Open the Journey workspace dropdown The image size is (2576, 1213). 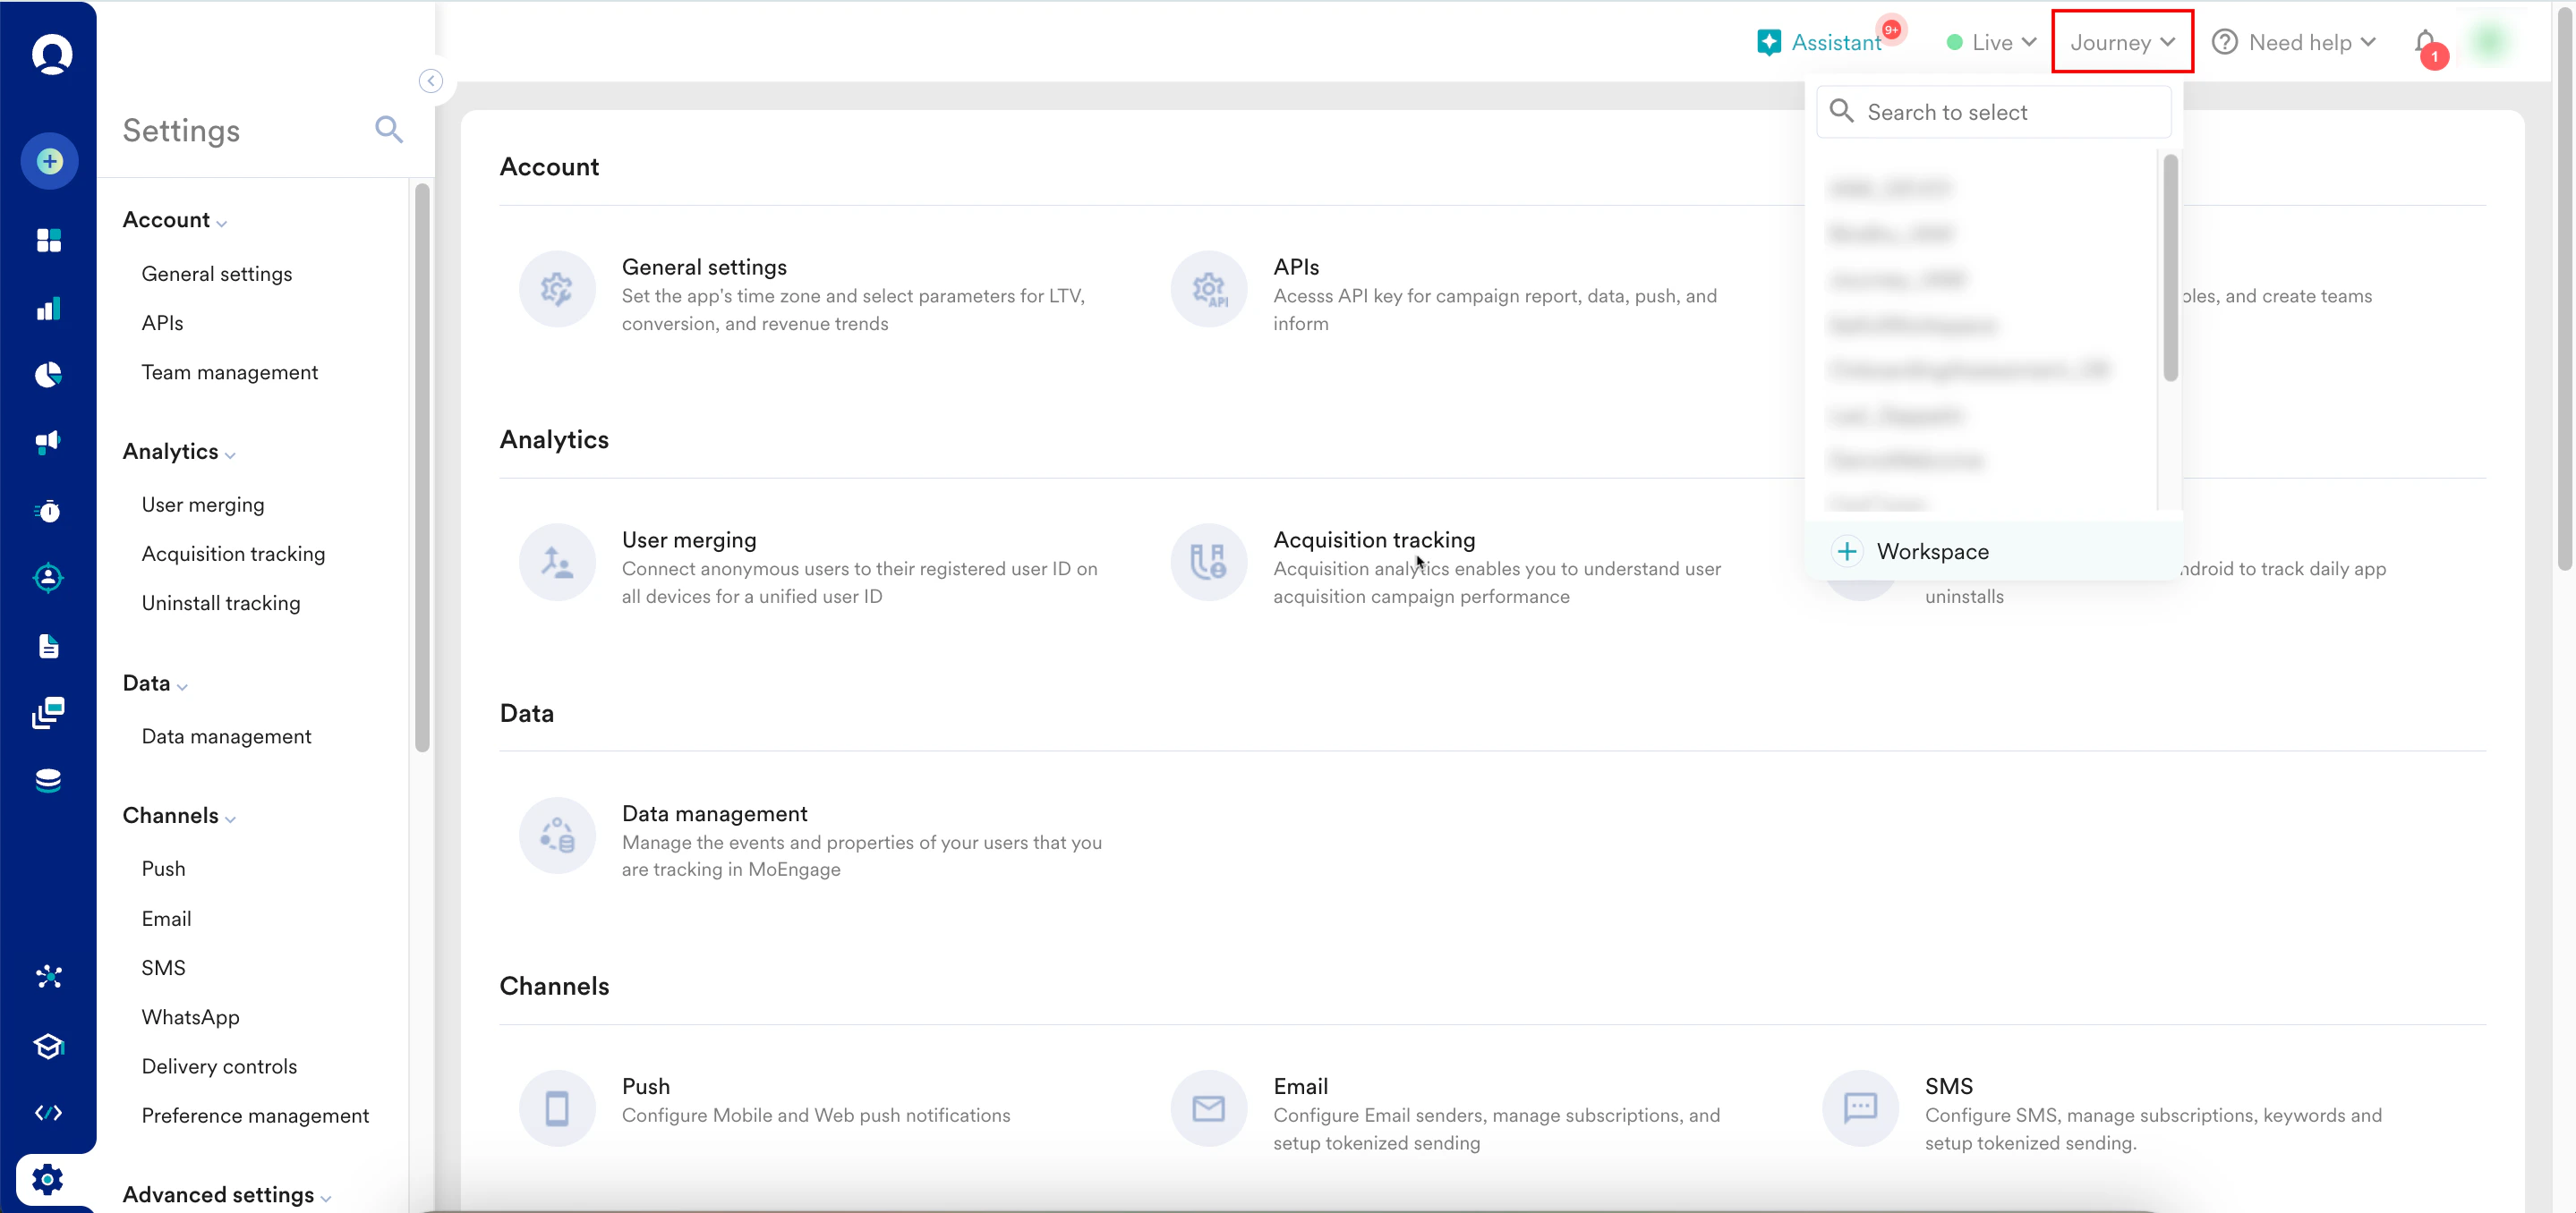[2121, 42]
